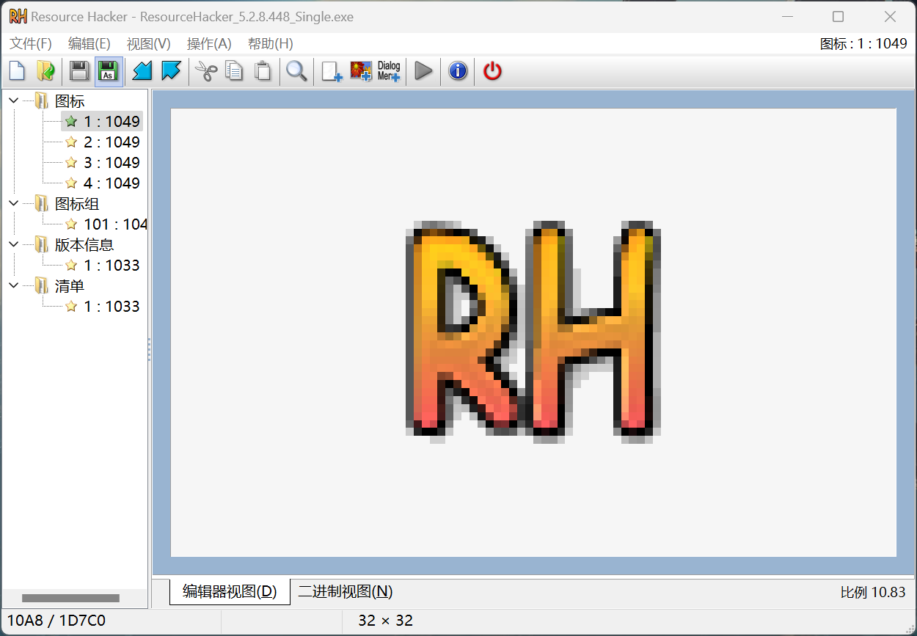917x636 pixels.
Task: Open the Cut tool in the toolbar
Action: pos(206,70)
